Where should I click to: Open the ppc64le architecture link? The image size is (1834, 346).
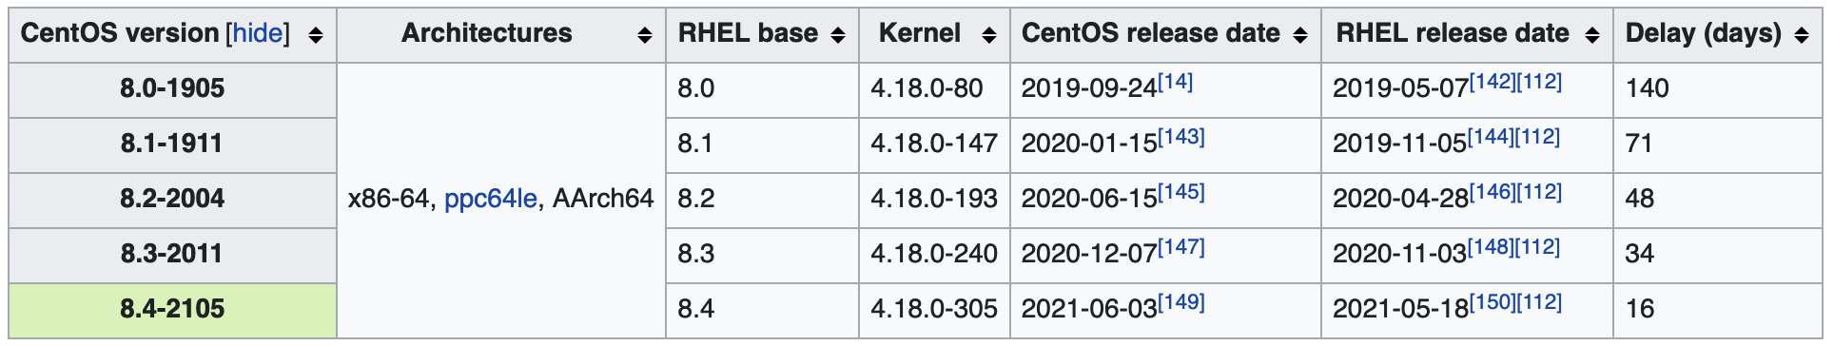(x=491, y=199)
